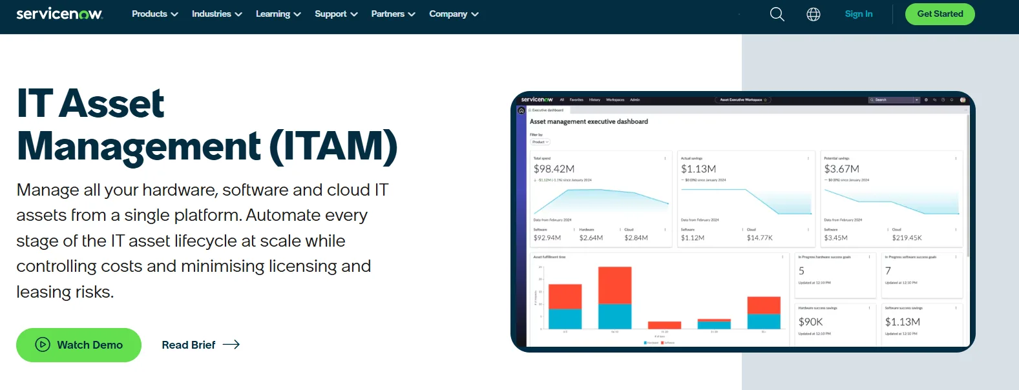The image size is (1019, 390).
Task: Open site search with the magnifier icon
Action: point(777,14)
